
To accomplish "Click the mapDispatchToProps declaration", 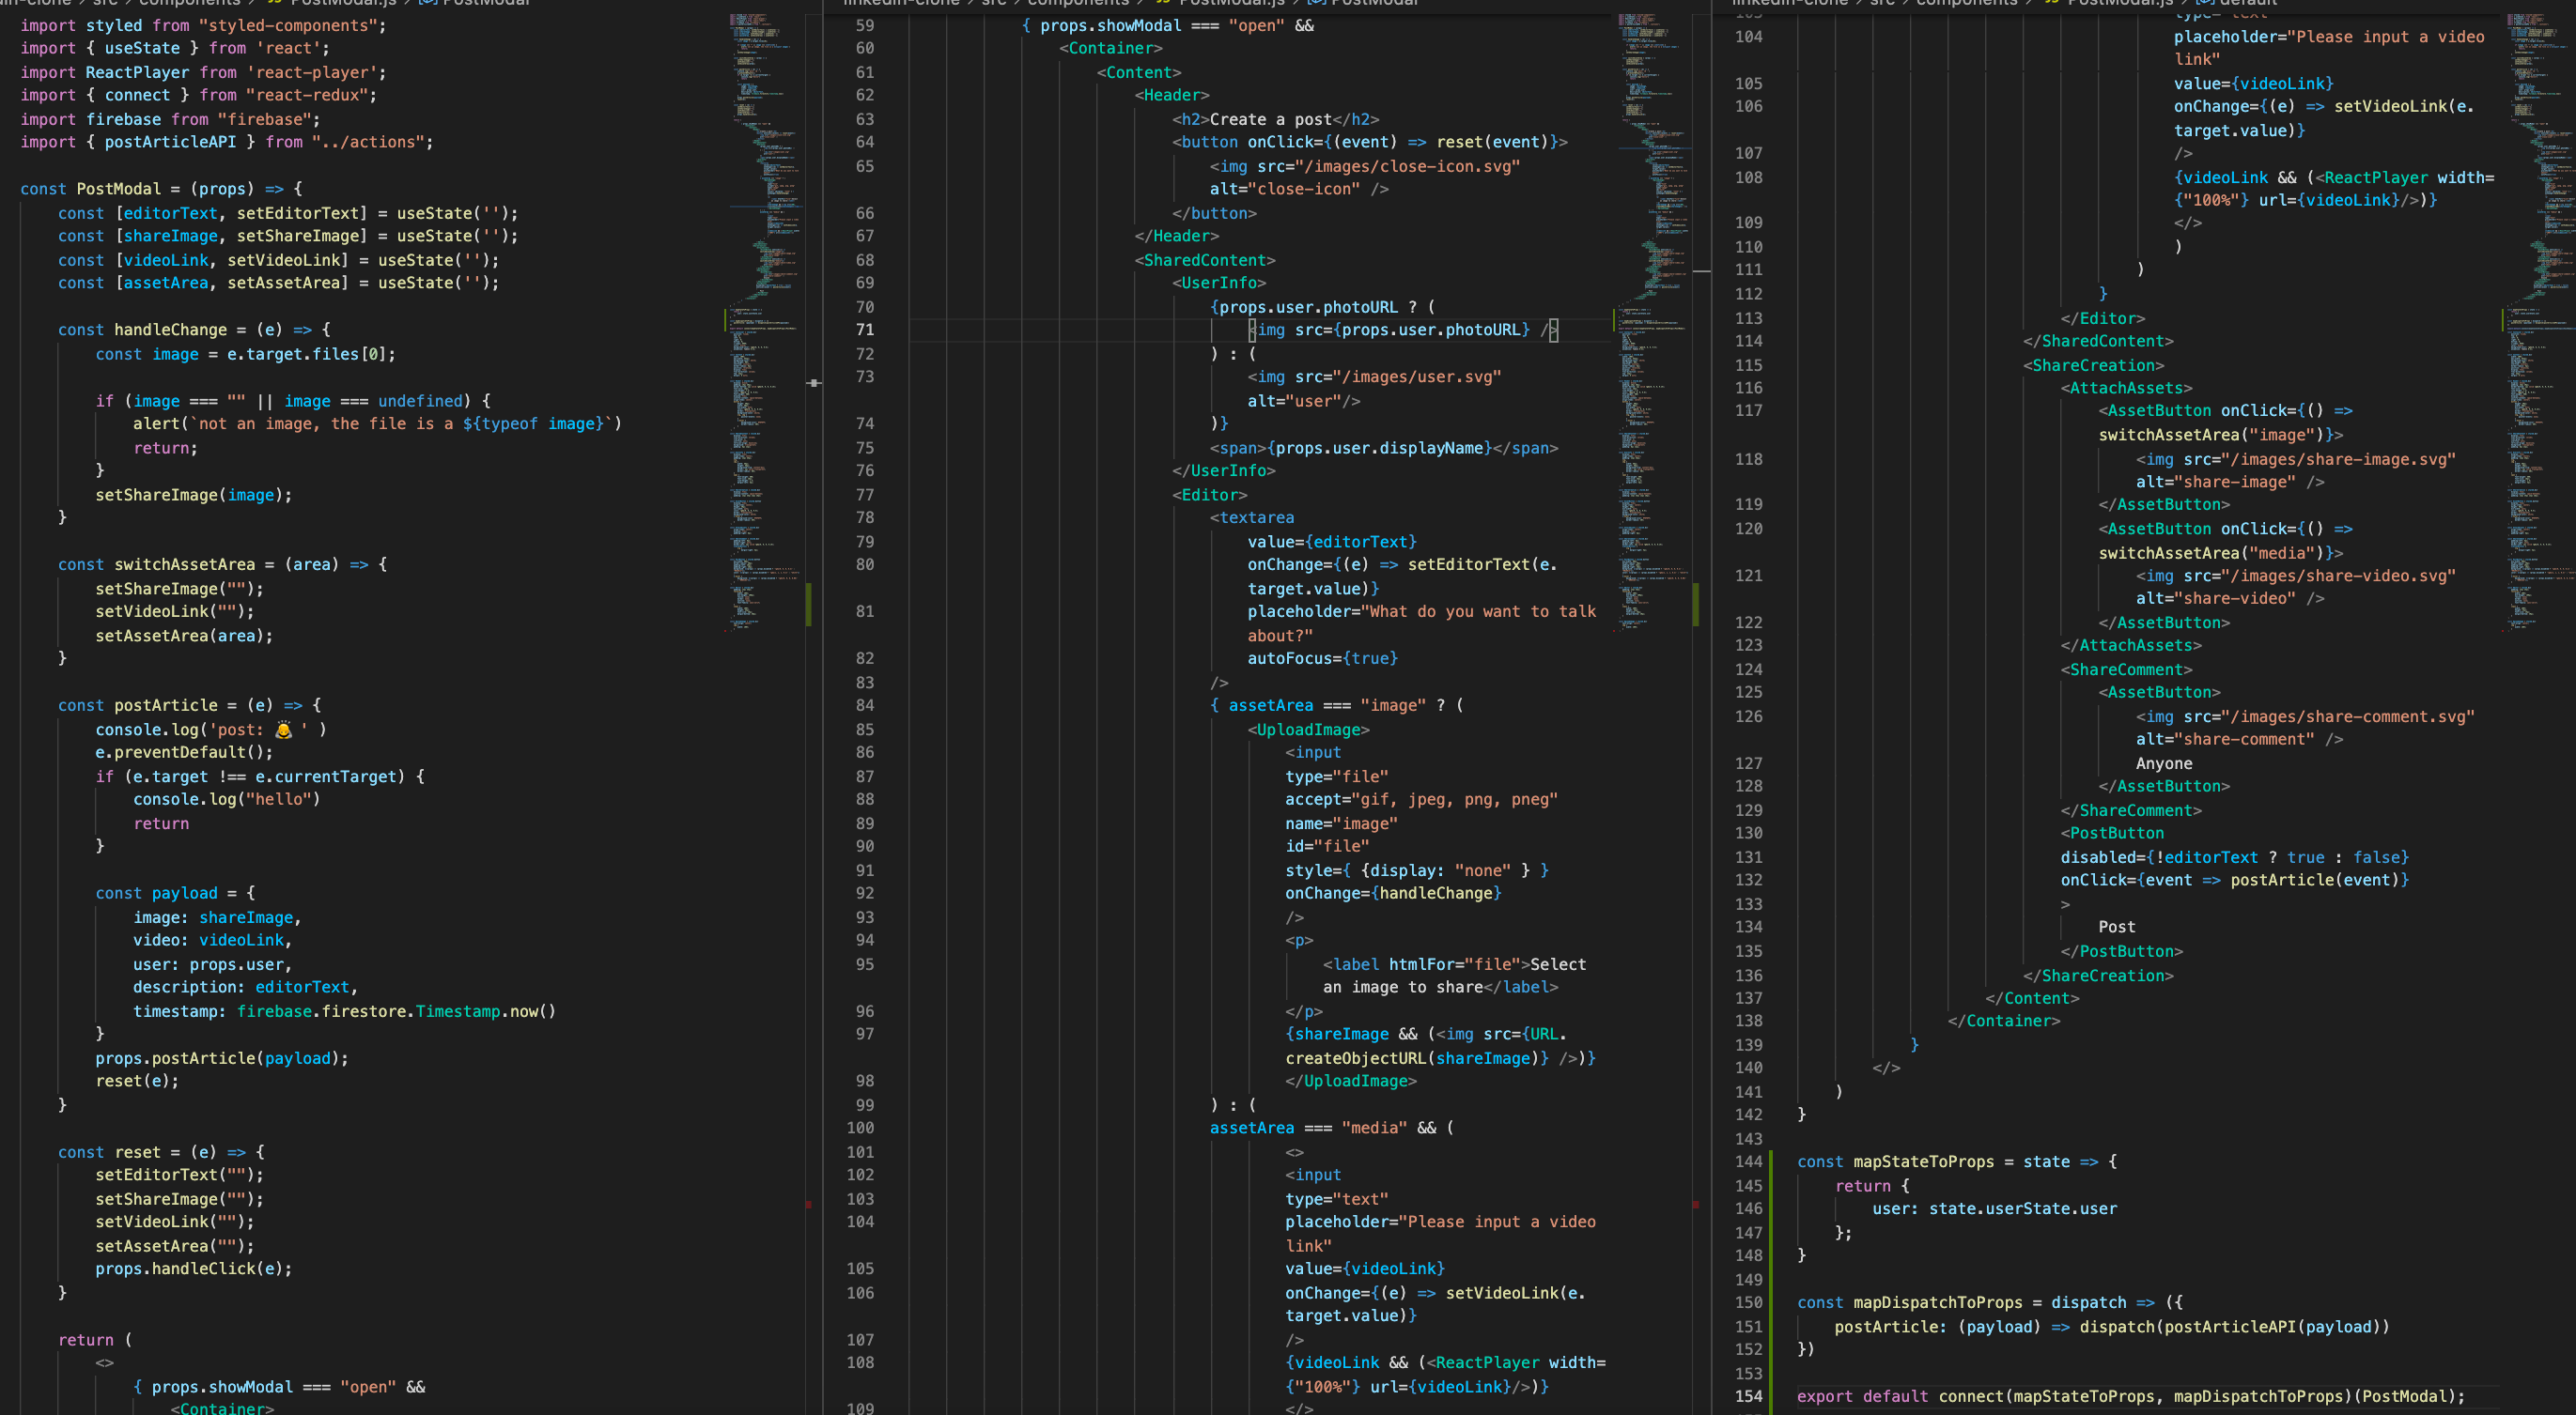I will tap(1990, 1303).
